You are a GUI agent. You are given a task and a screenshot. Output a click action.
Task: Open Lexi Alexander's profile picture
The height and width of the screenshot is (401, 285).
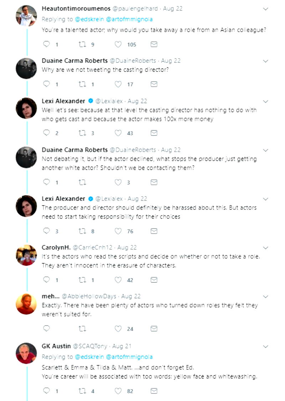point(26,108)
